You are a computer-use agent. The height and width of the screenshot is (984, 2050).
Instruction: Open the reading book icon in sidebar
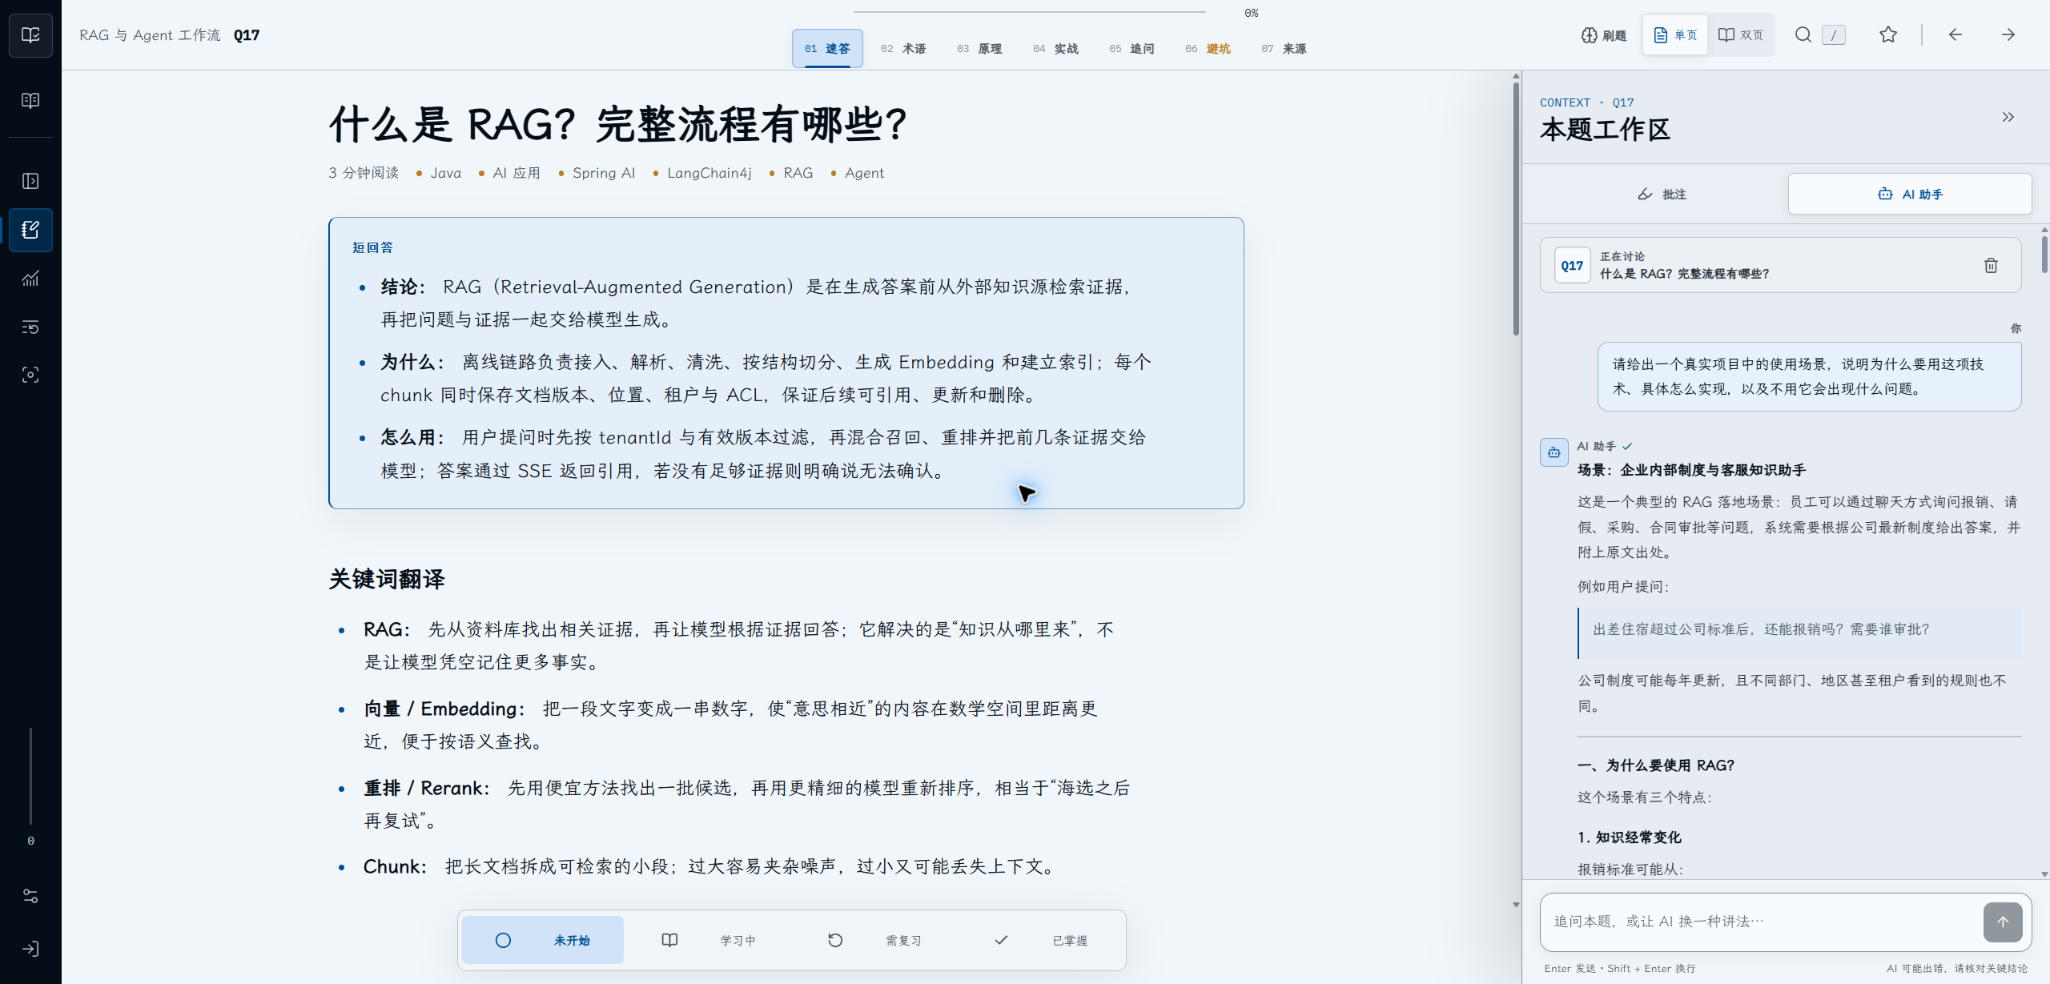30,101
